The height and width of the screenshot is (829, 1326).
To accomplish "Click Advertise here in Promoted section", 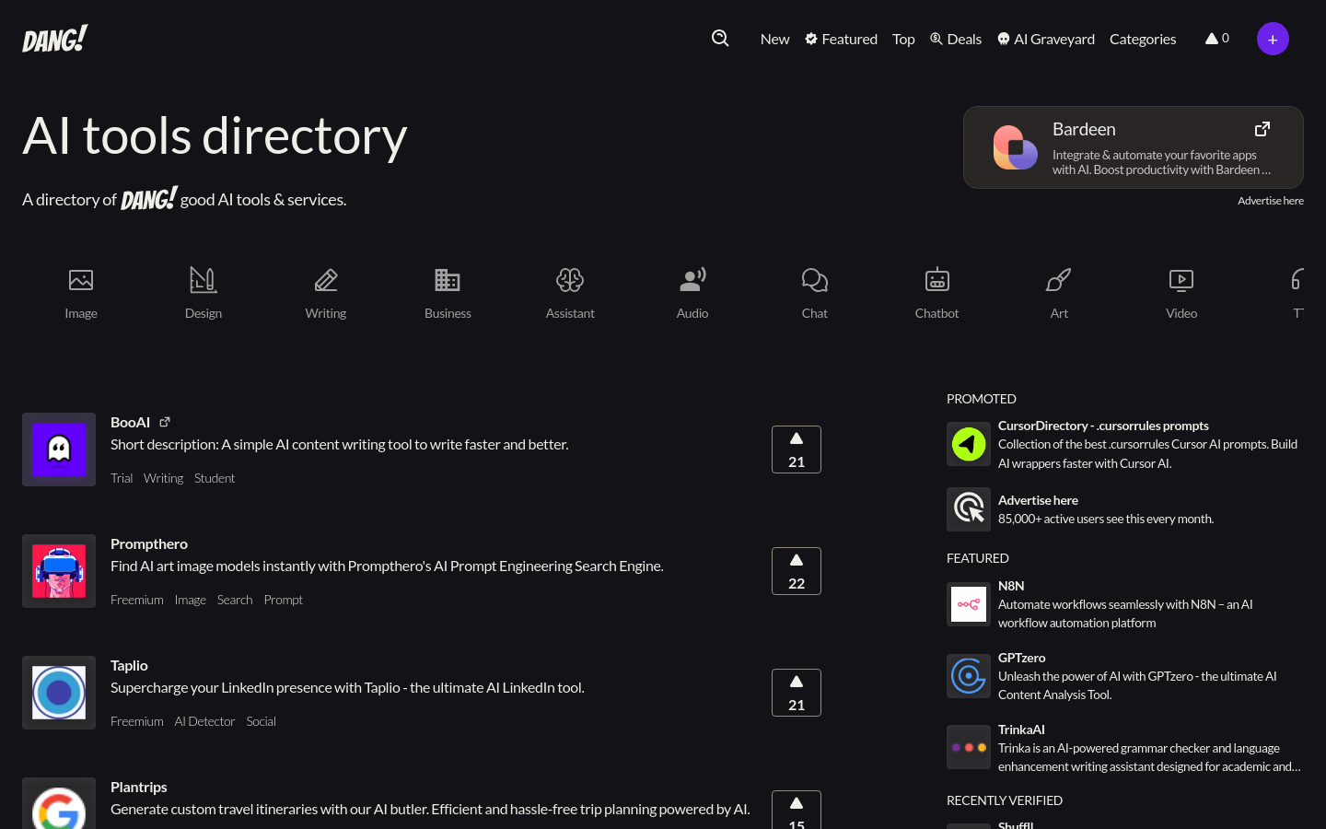I will 1038,500.
